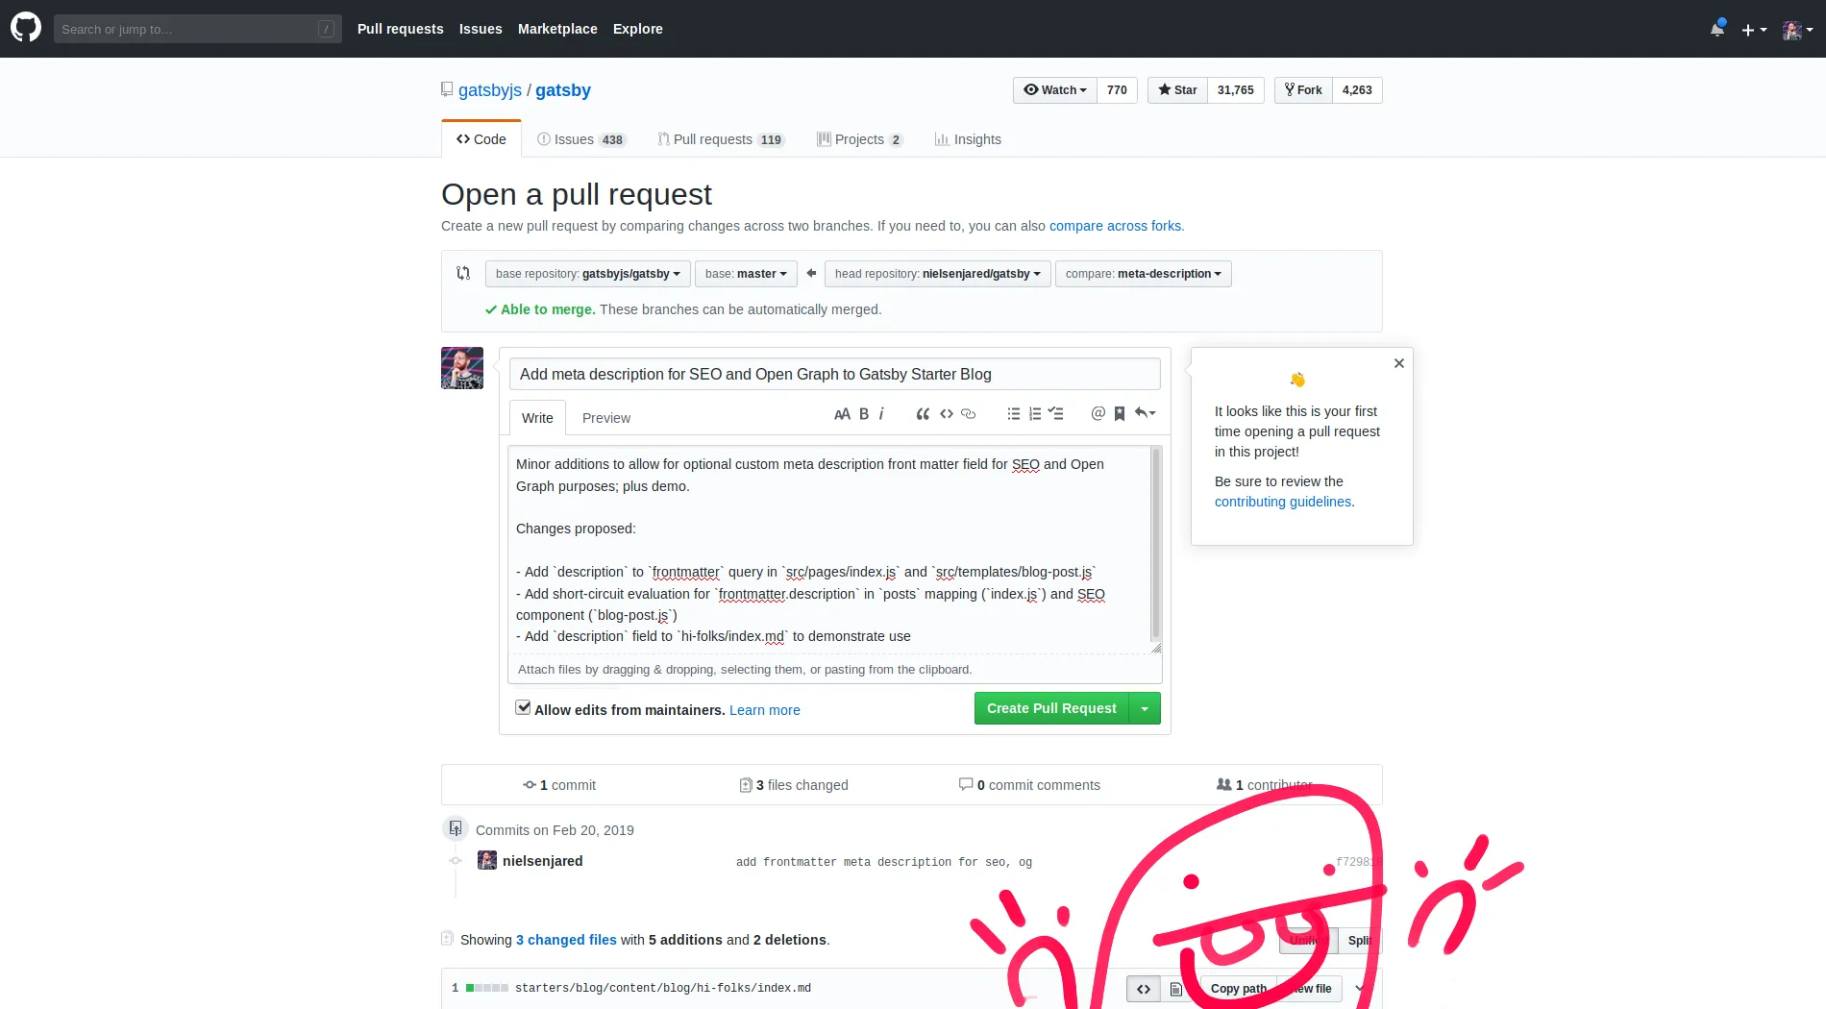The image size is (1826, 1009).
Task: Open base repository gatsbyjs/gatsby dropdown
Action: [588, 274]
